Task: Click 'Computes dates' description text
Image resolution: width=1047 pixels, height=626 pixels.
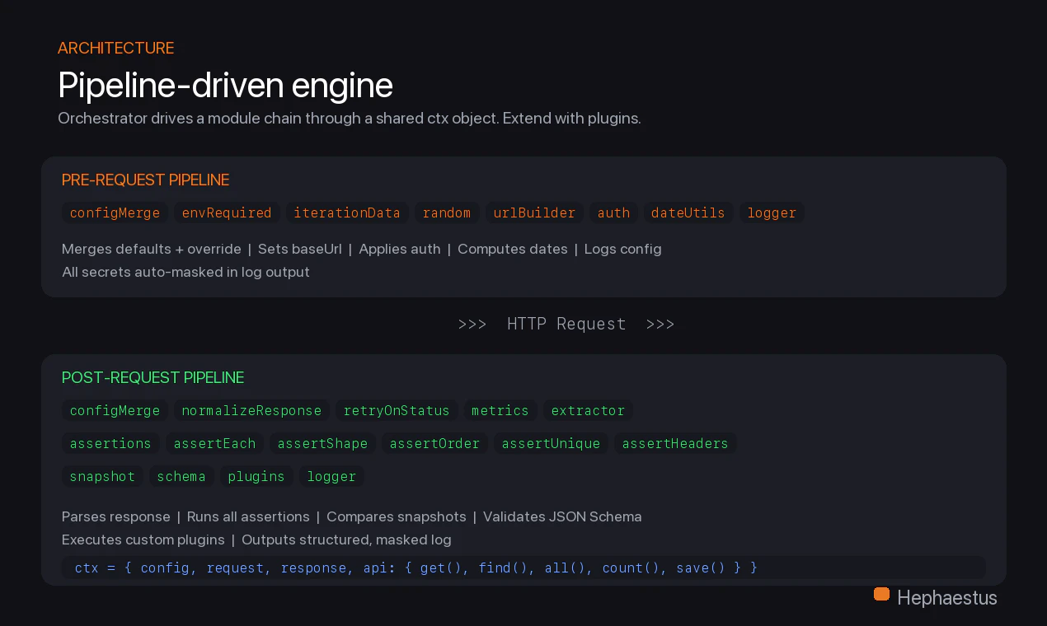Action: tap(513, 249)
